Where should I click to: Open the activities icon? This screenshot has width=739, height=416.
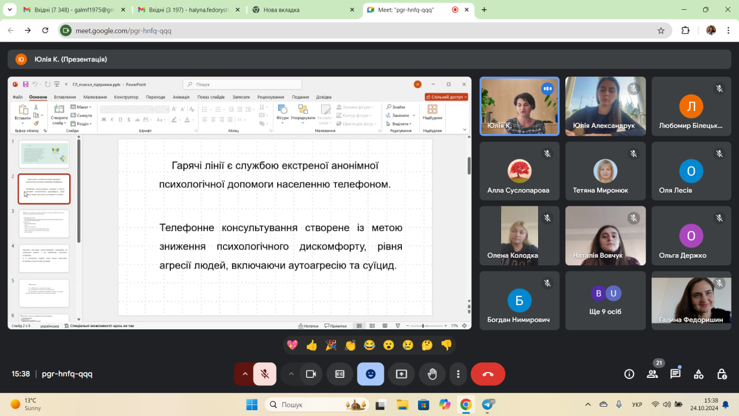coord(698,374)
